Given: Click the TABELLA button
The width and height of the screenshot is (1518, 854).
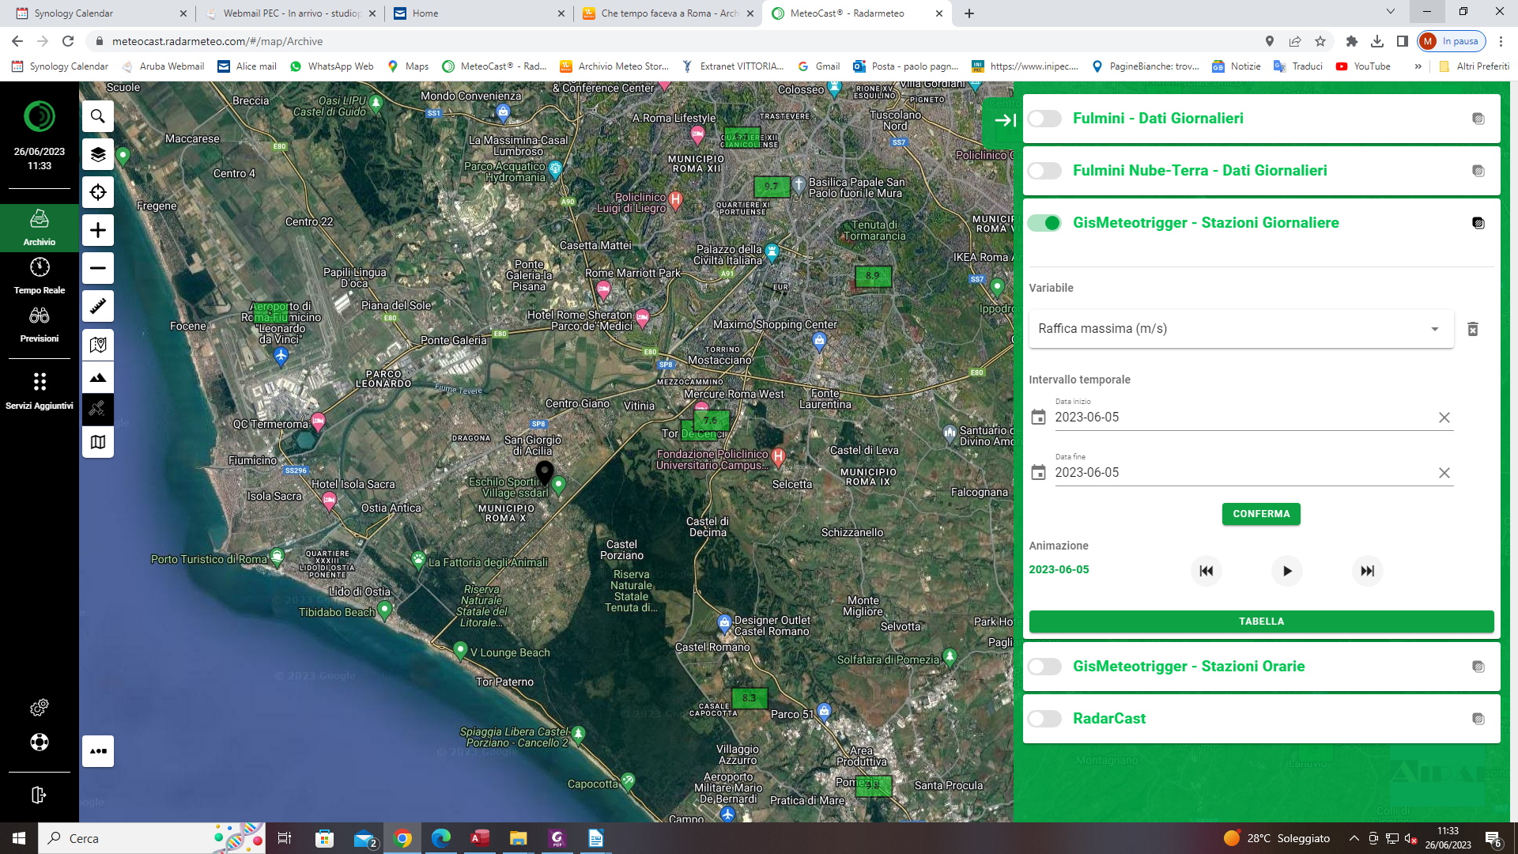Looking at the screenshot, I should point(1261,622).
